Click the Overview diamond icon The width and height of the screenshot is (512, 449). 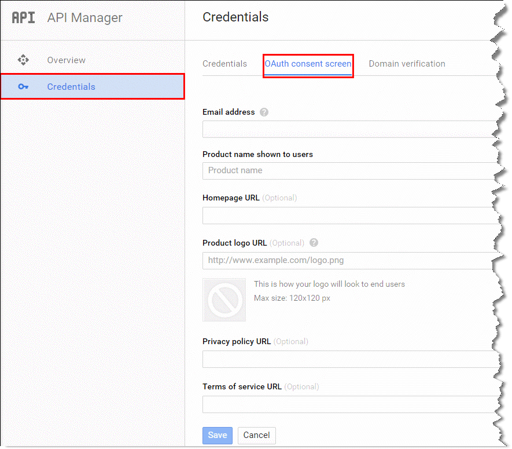click(23, 60)
